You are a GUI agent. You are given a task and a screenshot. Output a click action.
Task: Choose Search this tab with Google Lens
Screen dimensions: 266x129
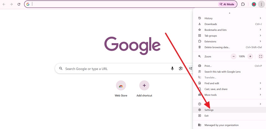[x=229, y=72]
